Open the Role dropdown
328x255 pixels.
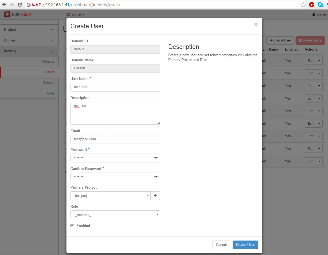click(115, 215)
